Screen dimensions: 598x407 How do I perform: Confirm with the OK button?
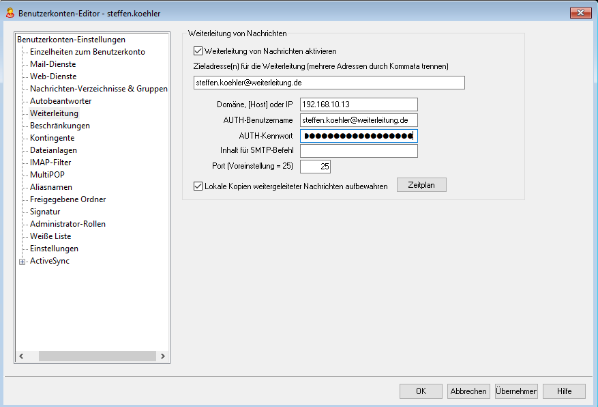[x=421, y=391]
